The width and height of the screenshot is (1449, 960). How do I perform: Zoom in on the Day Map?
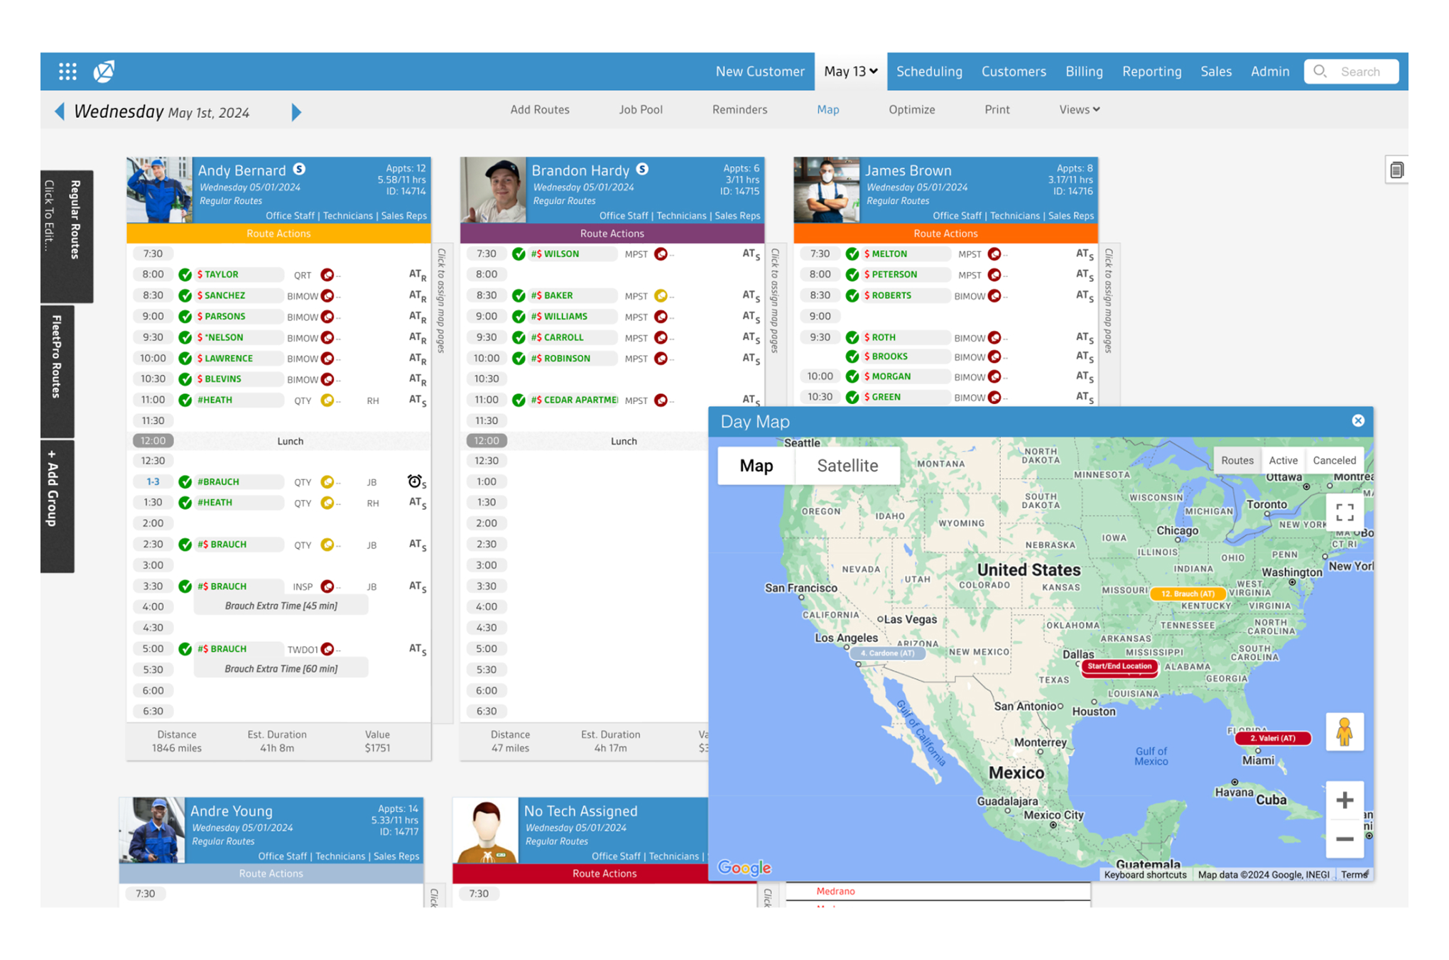click(x=1344, y=800)
